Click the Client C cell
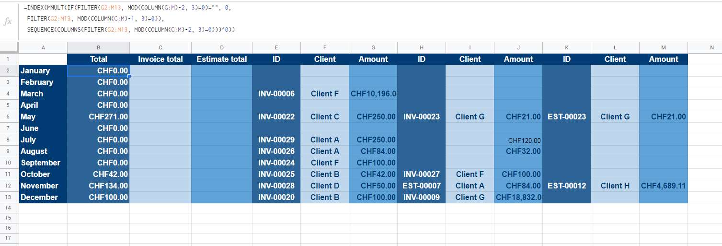The width and height of the screenshot is (722, 246). 325,117
